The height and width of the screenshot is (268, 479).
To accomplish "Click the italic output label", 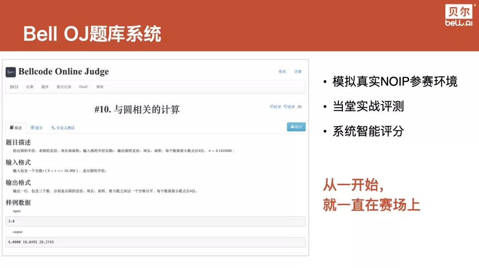I will tap(17, 232).
